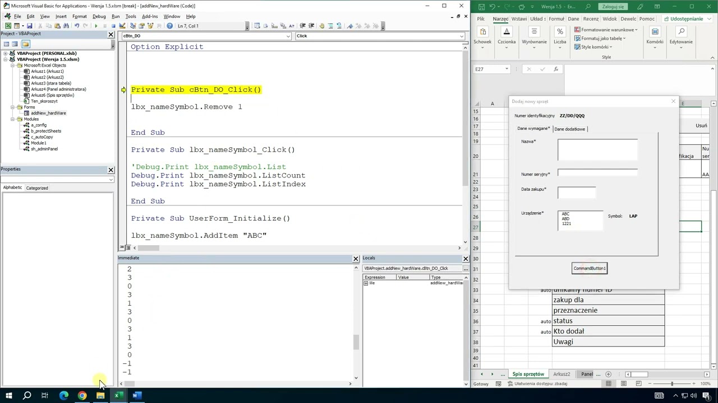Open the Wstawi ribbon tab in Excel
The height and width of the screenshot is (403, 718).
pos(519,18)
